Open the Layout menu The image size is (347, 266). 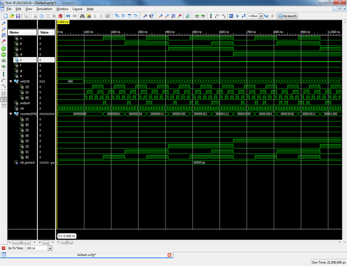click(77, 9)
